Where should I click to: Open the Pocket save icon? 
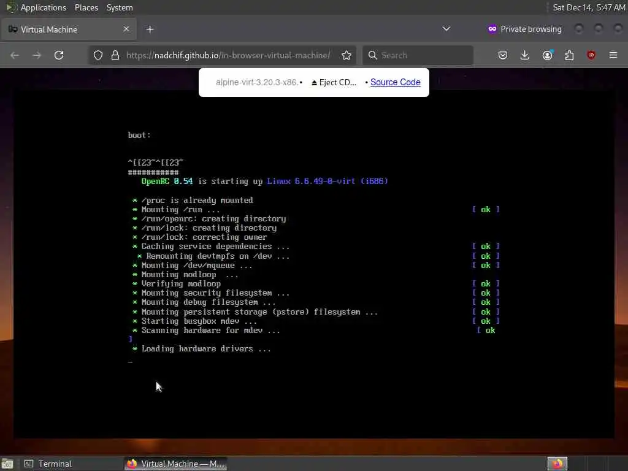pos(503,55)
